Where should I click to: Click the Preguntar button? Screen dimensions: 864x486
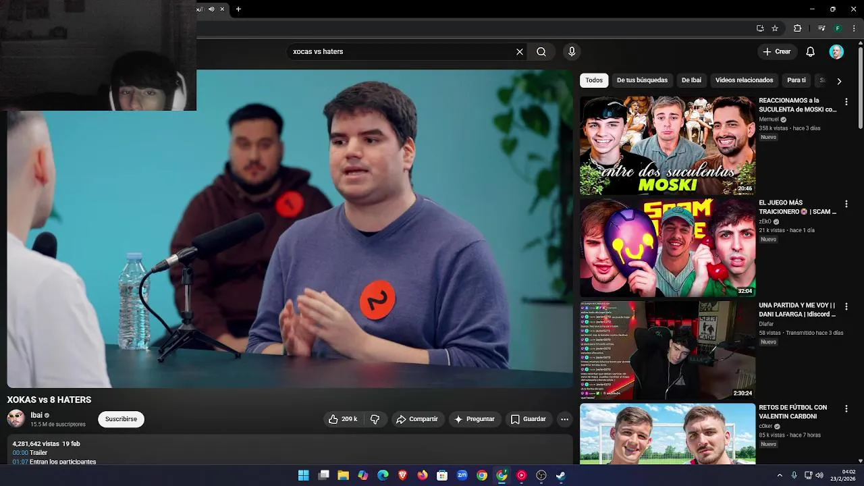coord(475,419)
